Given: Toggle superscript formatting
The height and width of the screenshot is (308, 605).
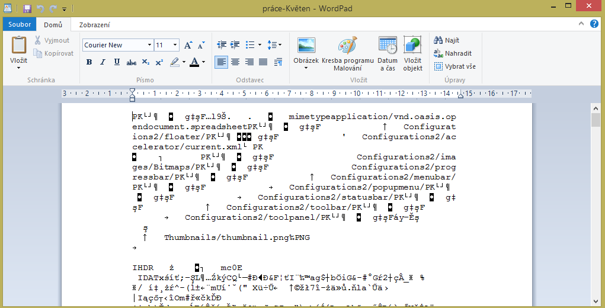Looking at the screenshot, I should (x=159, y=62).
